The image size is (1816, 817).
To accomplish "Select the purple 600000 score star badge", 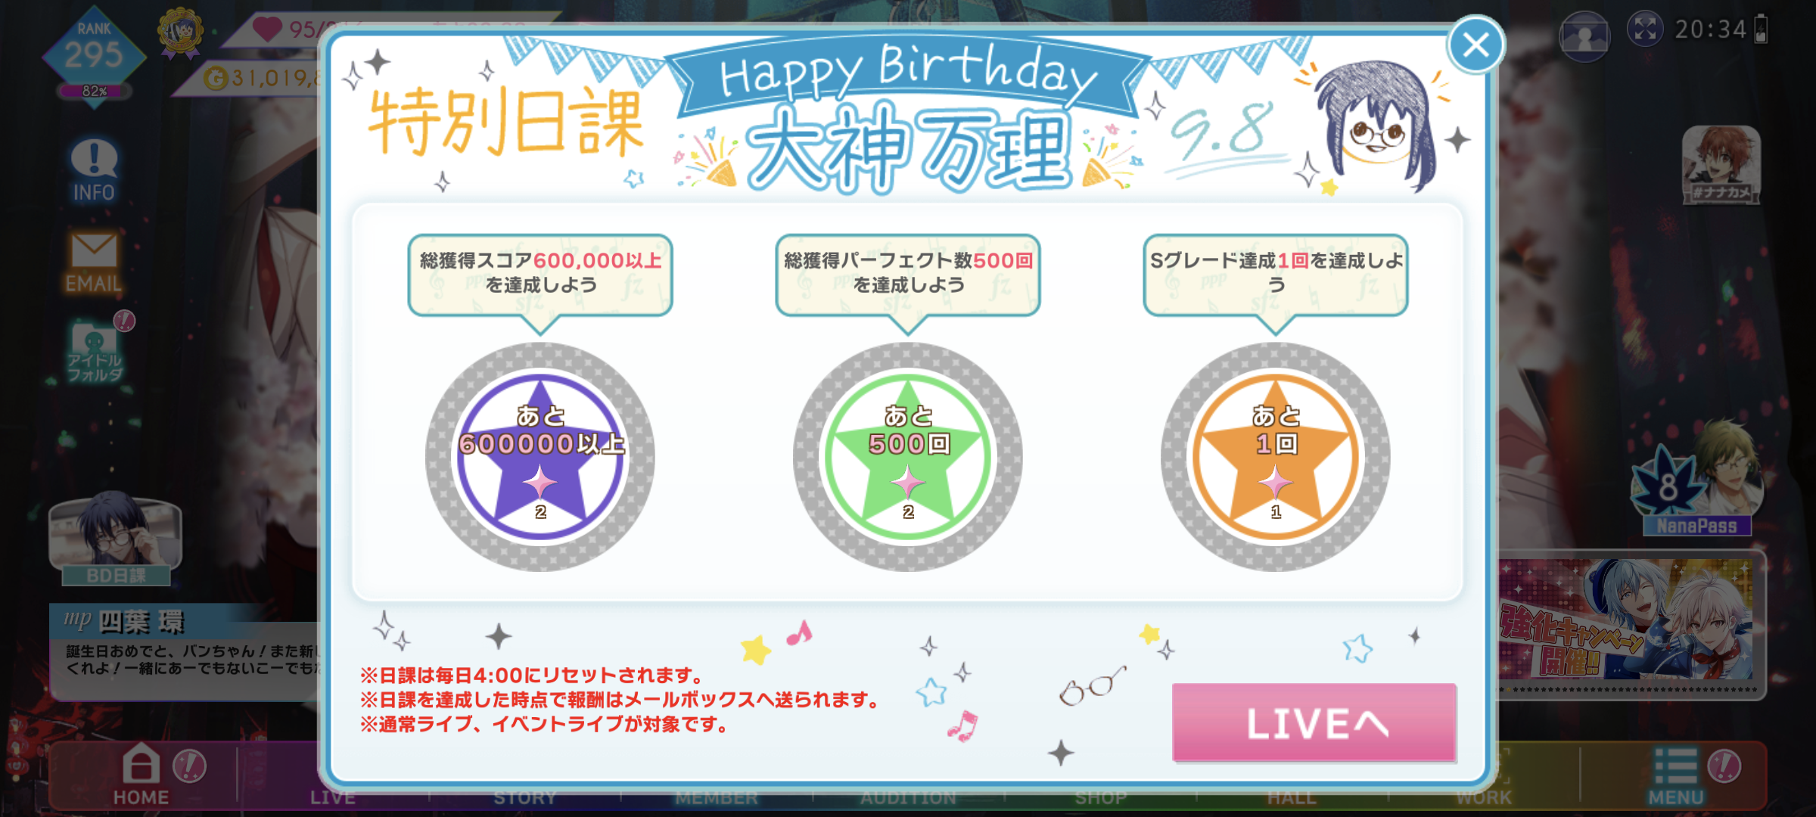I will 540,457.
